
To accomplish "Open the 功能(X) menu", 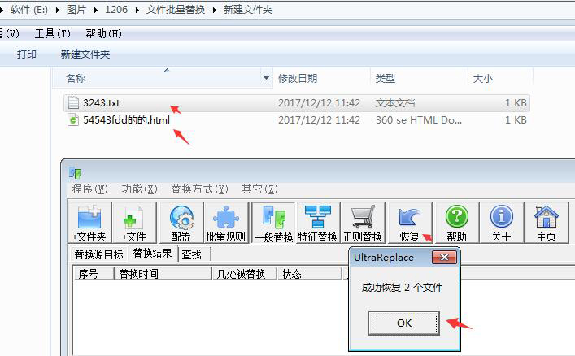I will coord(139,189).
